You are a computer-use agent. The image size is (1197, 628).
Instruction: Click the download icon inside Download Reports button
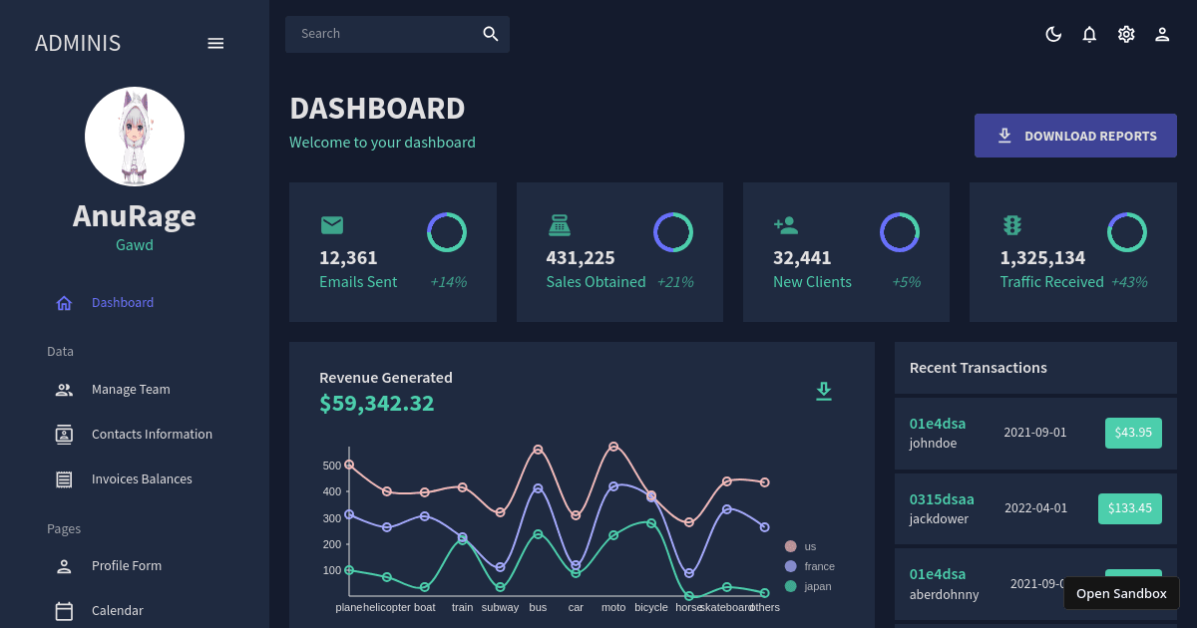pos(1004,136)
